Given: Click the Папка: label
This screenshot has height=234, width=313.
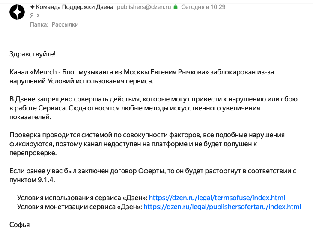Looking at the screenshot, I should 39,24.
